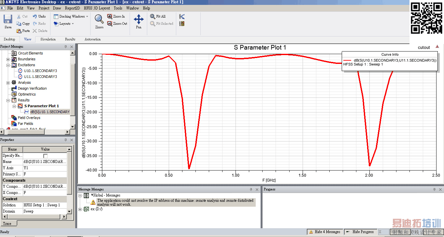Expand the Boundaries tree node
The width and height of the screenshot is (444, 237).
[8, 59]
